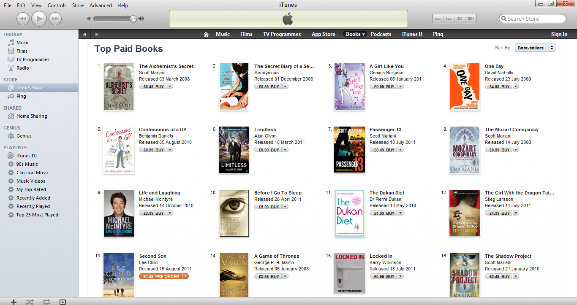Open the Genius item in the sidebar
This screenshot has width=577, height=305.
tap(24, 136)
